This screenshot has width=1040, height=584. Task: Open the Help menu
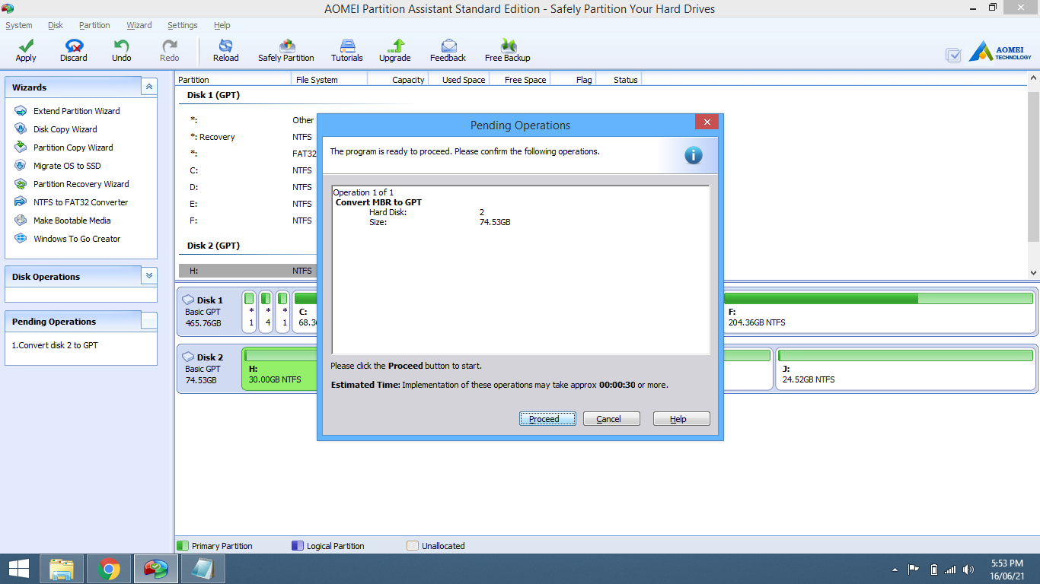222,25
